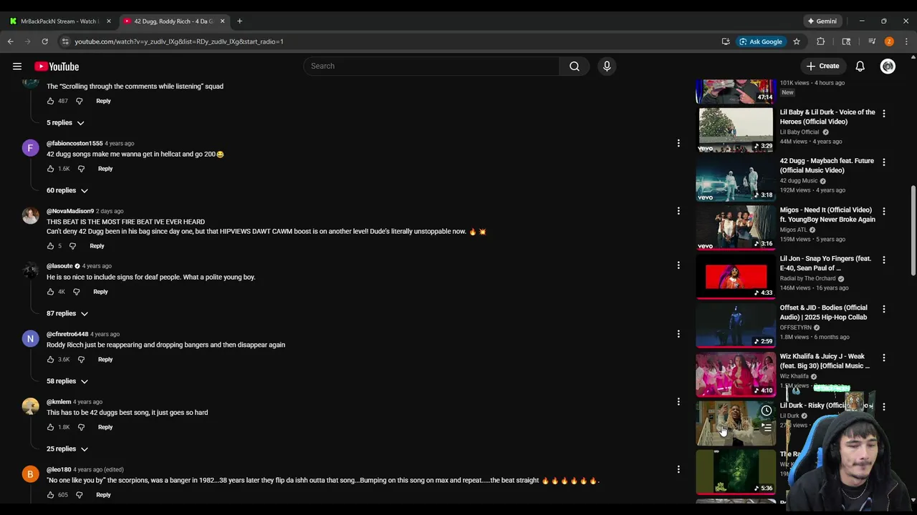Switch to the MrBackPackN Stream tab
The width and height of the screenshot is (917, 515).
click(x=59, y=21)
